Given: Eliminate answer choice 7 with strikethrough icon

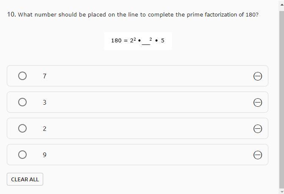Looking at the screenshot, I should click(x=257, y=76).
